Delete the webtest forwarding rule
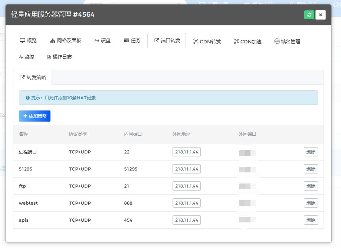Viewport: 341px width, 248px height. pos(311,203)
